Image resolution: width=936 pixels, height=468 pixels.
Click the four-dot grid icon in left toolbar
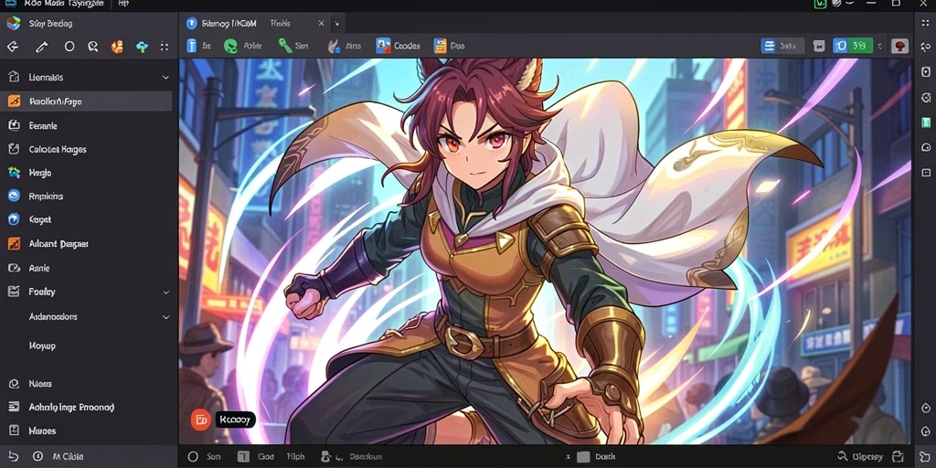[165, 46]
